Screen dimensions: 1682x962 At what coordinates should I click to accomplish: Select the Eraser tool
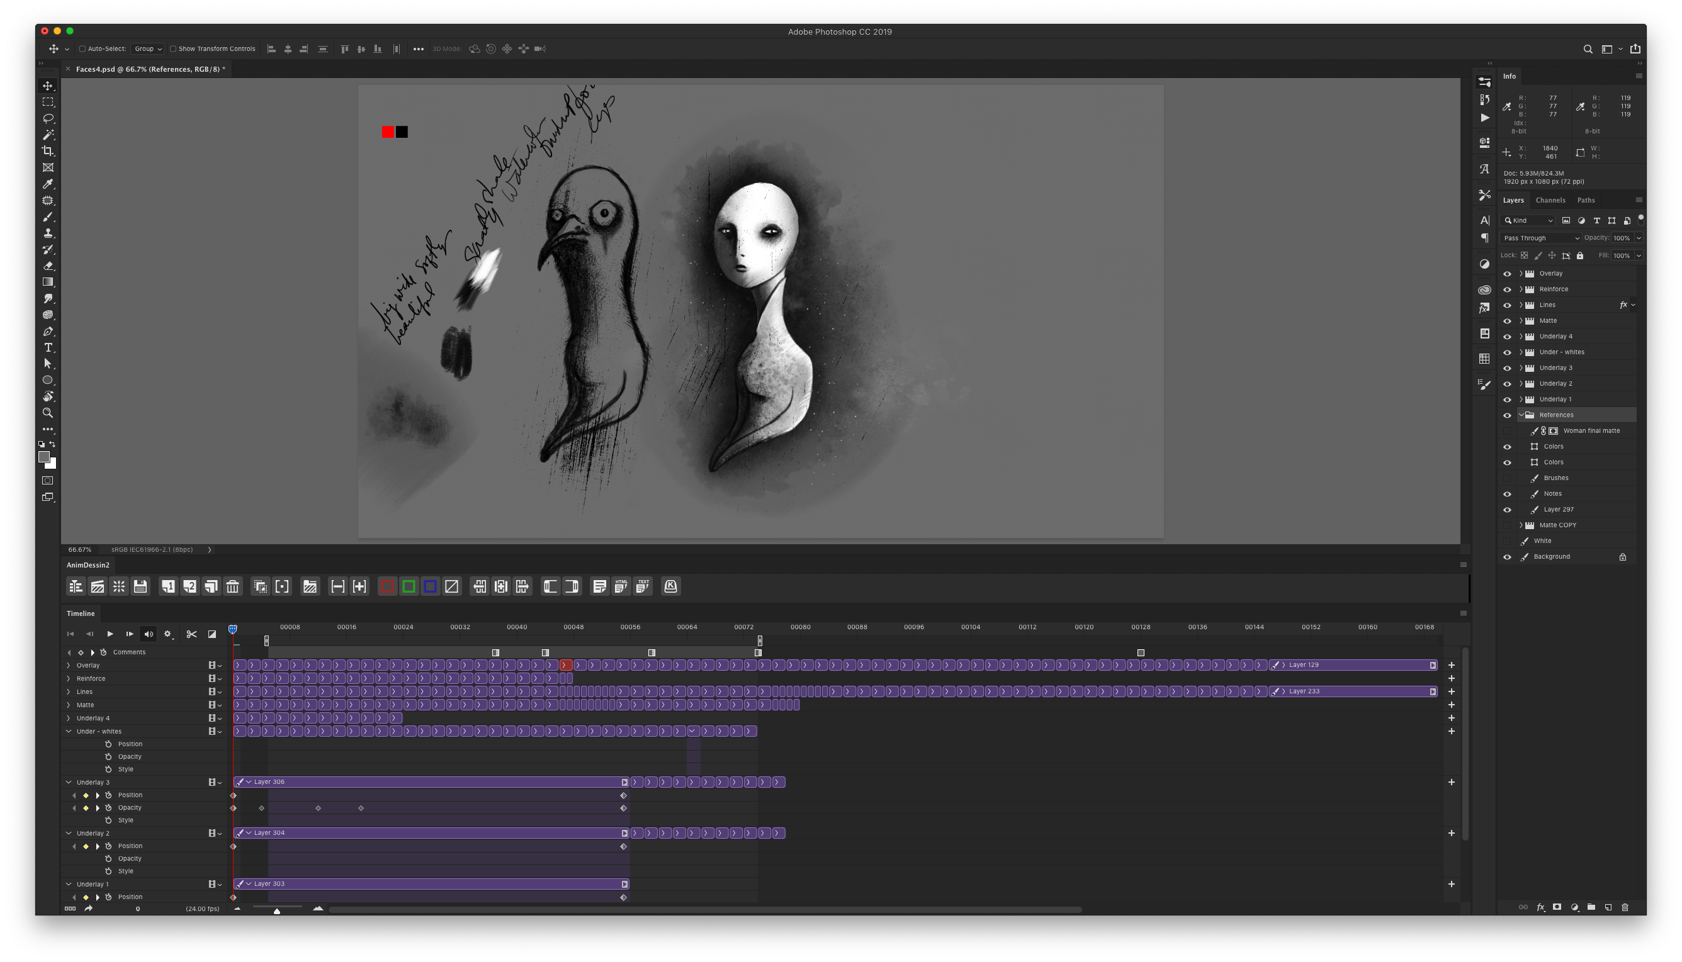tap(48, 266)
